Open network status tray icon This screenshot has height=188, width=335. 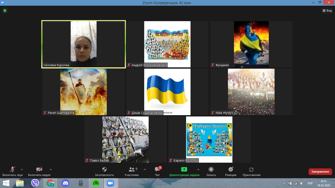(296, 183)
